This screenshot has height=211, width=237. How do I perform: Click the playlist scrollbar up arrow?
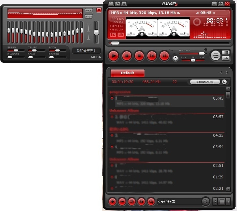pyautogui.click(x=228, y=89)
